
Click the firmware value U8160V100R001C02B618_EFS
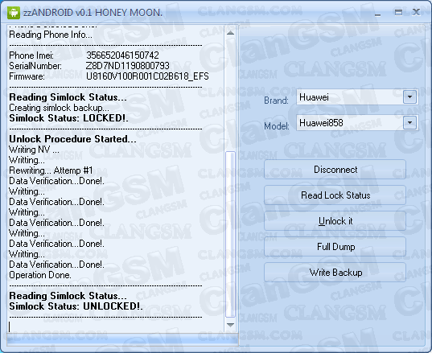tap(147, 76)
